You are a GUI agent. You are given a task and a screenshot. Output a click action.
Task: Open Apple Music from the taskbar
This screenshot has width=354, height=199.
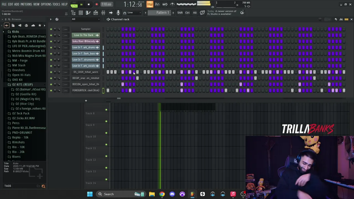tap(233, 194)
